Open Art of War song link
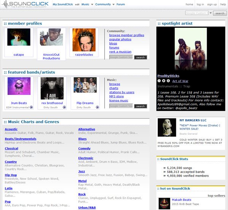 [180, 81]
